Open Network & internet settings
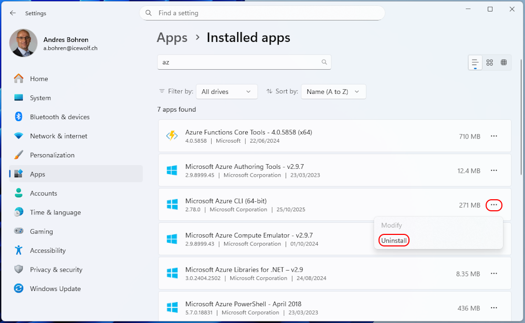 click(x=58, y=136)
